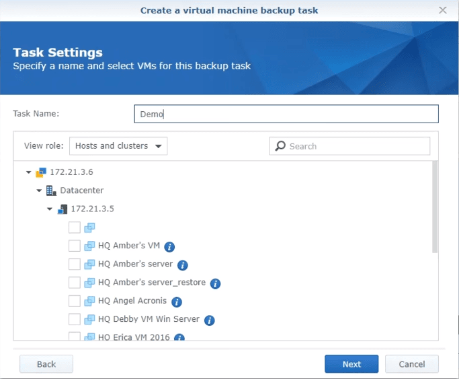Click the HQ Amber's server_restore text

pyautogui.click(x=152, y=282)
